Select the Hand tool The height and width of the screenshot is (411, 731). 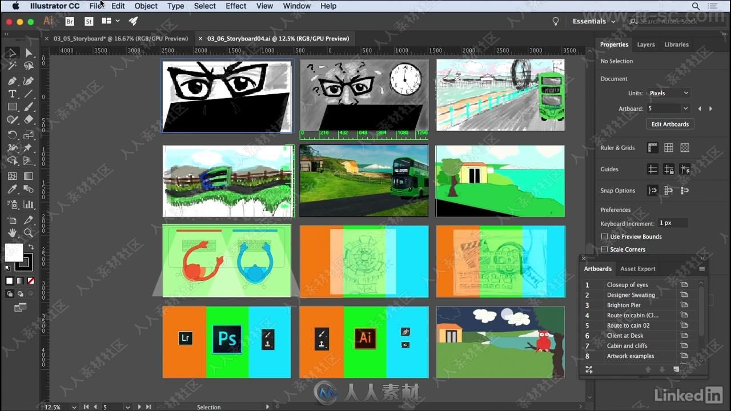[12, 233]
